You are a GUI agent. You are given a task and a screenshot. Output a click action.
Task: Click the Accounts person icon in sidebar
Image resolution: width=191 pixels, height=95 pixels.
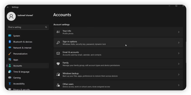[x=10, y=66]
